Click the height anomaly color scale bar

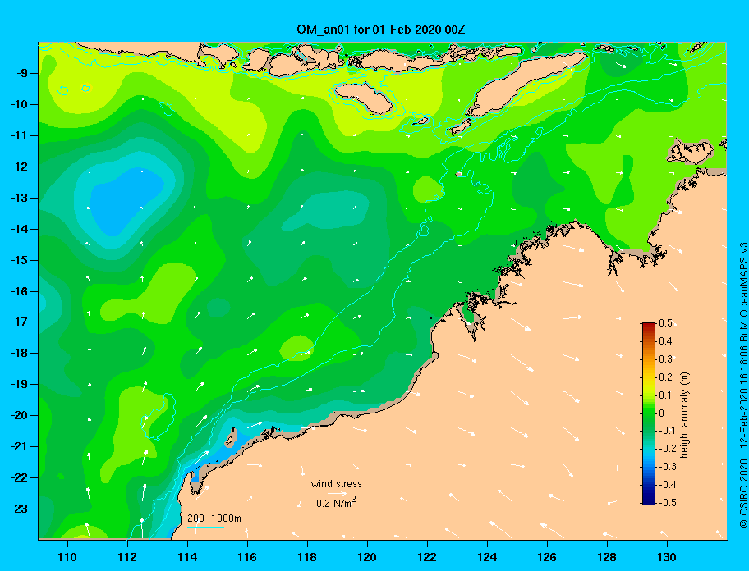[649, 413]
